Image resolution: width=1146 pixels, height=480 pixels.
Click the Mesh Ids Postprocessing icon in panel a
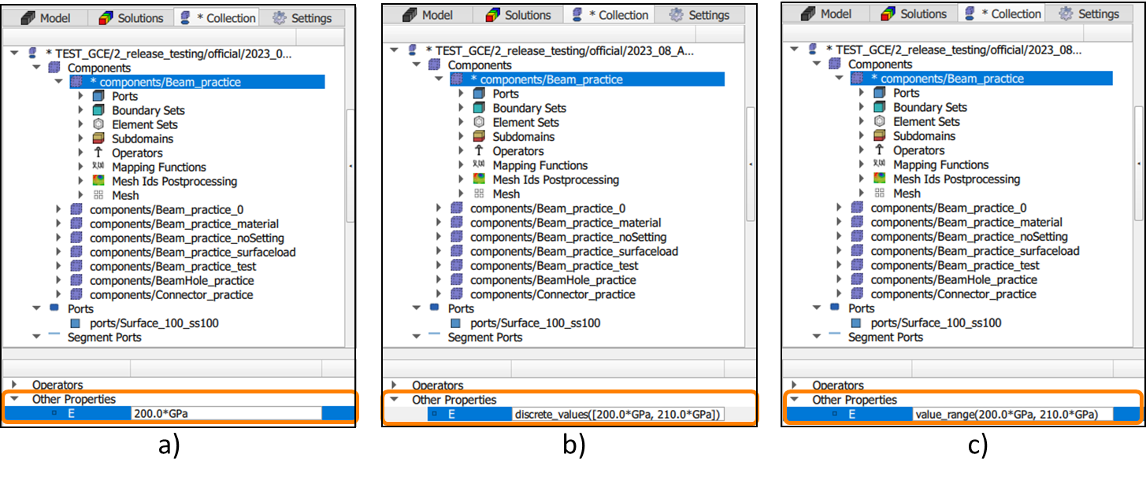[98, 181]
